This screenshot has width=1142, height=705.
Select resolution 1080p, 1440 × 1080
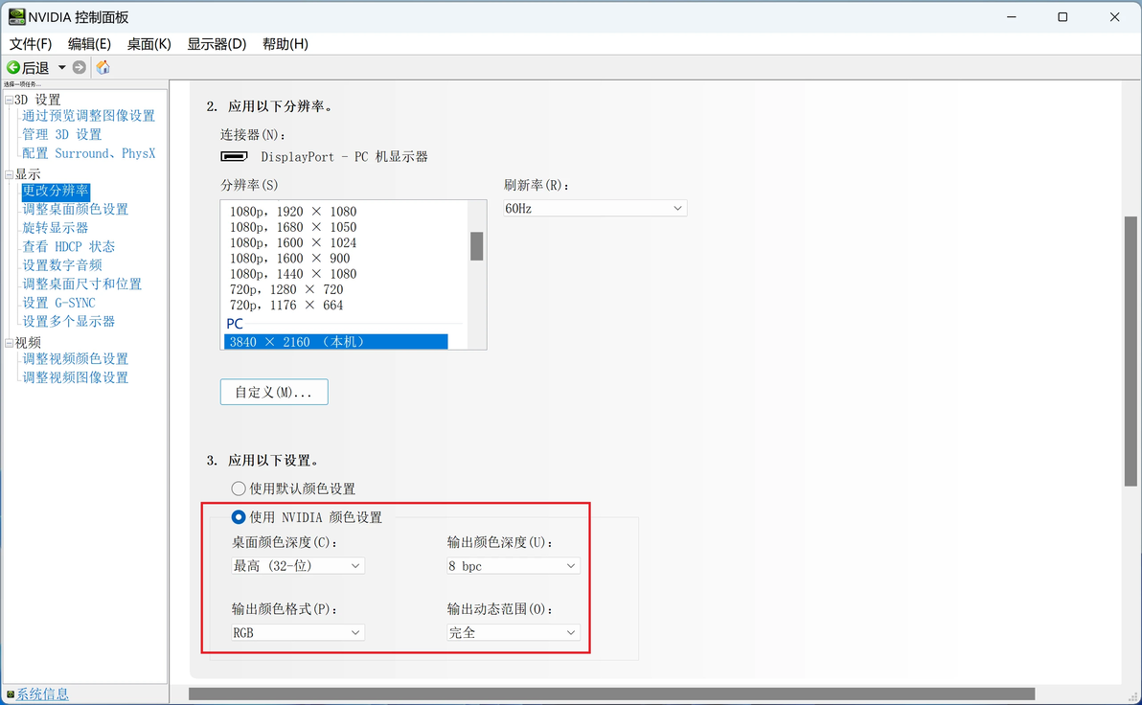pyautogui.click(x=293, y=274)
